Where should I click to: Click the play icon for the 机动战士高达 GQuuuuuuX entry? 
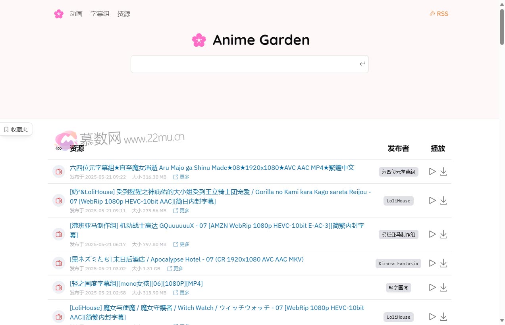click(x=432, y=234)
